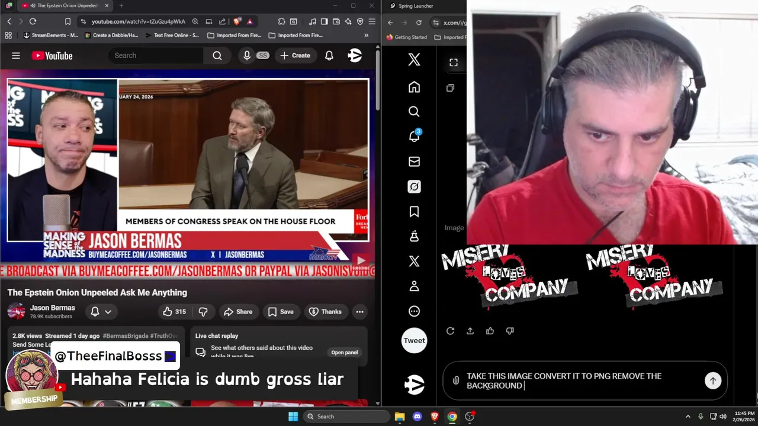Focus the YouTube search input field
Viewport: 758px width, 426px height.
(x=156, y=56)
